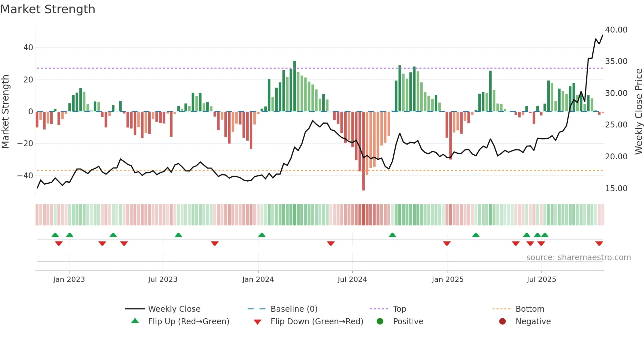
Task: Toggle the Weekly Close legend entry
Action: click(x=163, y=309)
